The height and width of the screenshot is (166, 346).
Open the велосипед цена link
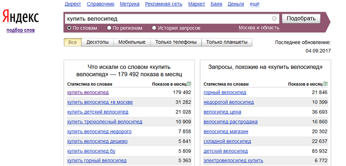[x=222, y=112]
